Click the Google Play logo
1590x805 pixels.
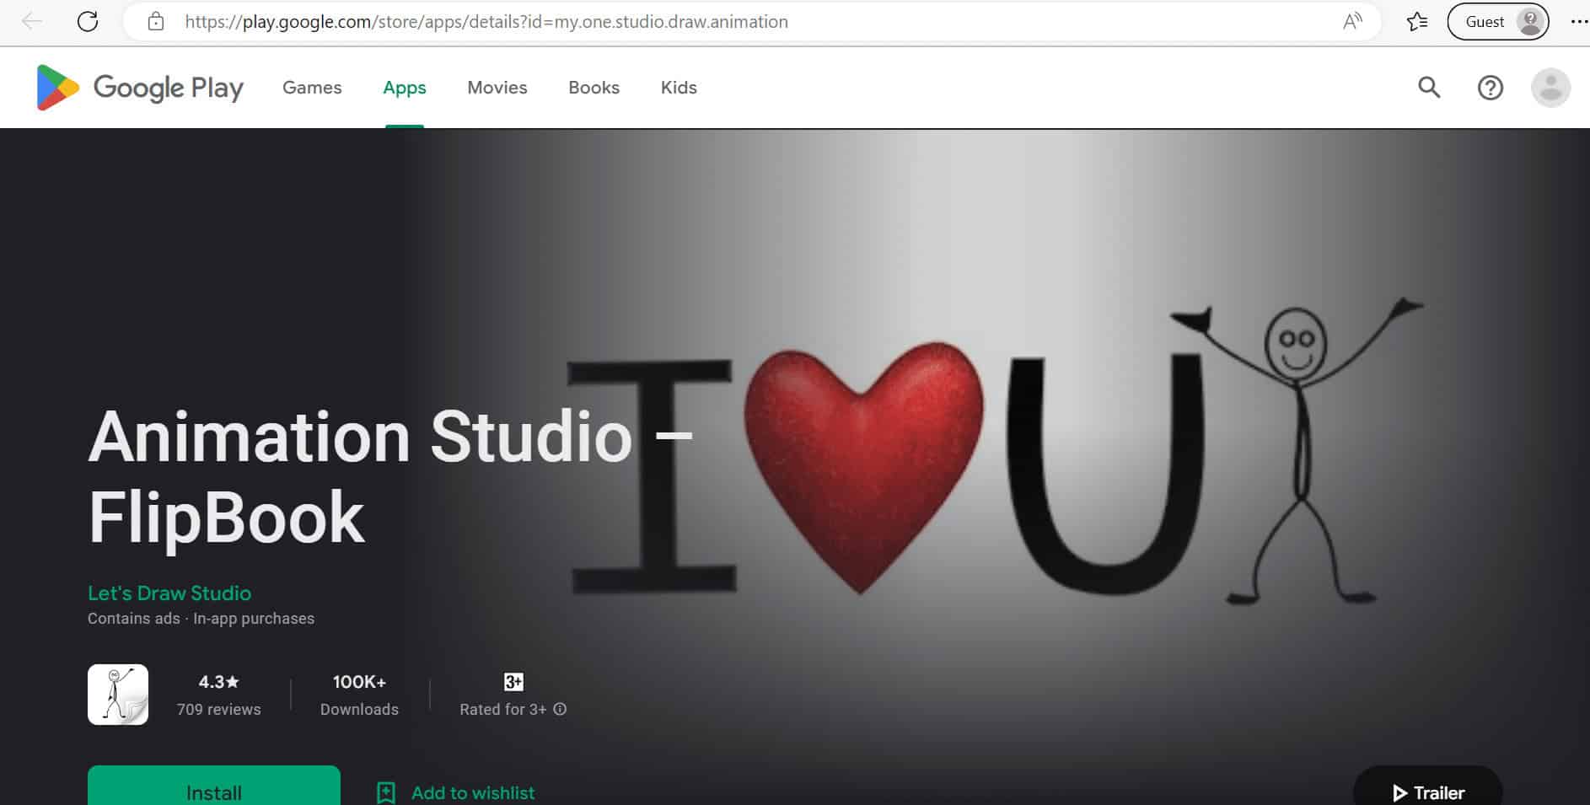140,88
